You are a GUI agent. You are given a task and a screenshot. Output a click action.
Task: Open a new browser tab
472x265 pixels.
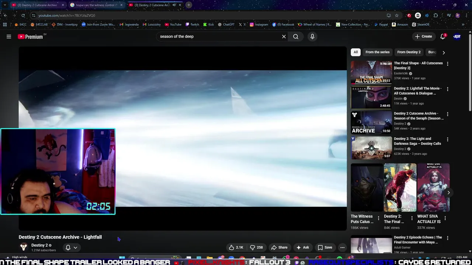[x=188, y=5]
